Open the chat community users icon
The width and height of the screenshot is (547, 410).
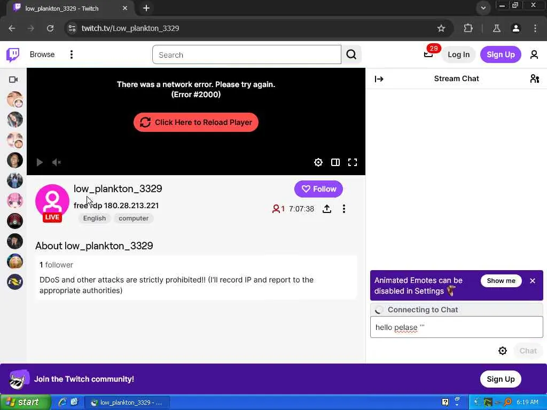pyautogui.click(x=534, y=79)
